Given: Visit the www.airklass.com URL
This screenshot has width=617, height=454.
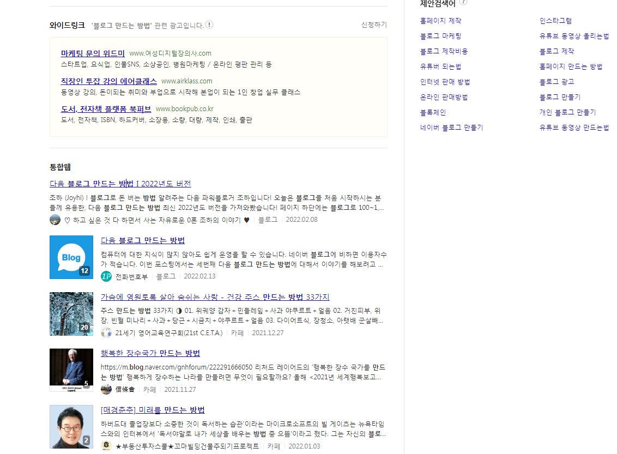Looking at the screenshot, I should [186, 81].
